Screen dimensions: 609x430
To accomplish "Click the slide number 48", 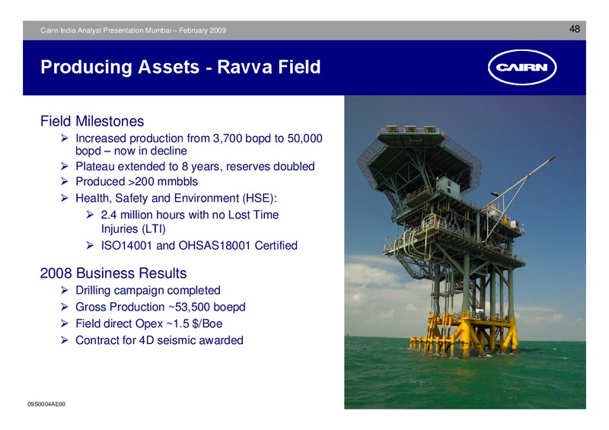I will point(575,29).
